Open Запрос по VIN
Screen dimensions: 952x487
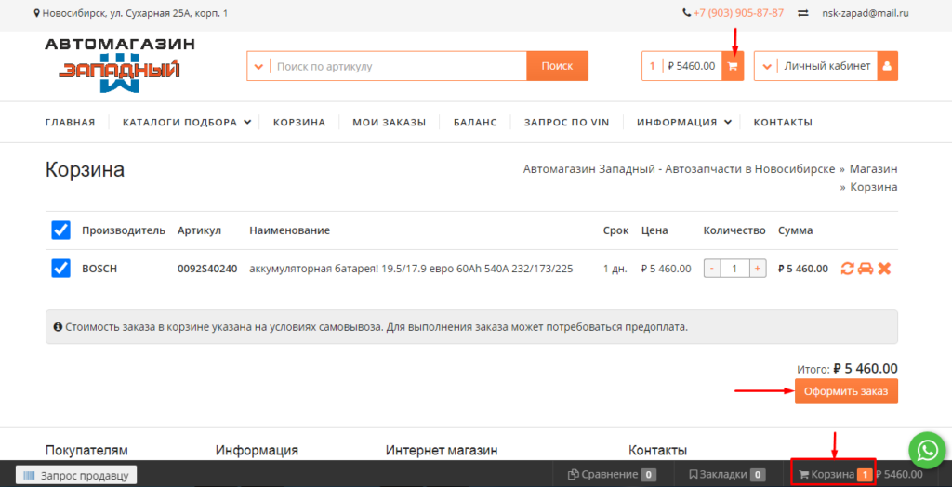click(x=567, y=122)
